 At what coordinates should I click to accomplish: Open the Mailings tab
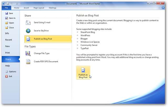(52, 8)
